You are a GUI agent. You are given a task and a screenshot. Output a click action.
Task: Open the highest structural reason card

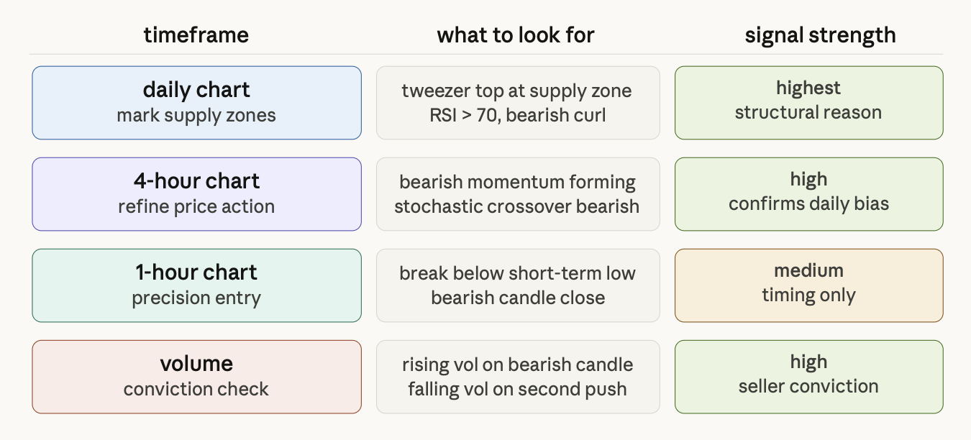tap(808, 103)
